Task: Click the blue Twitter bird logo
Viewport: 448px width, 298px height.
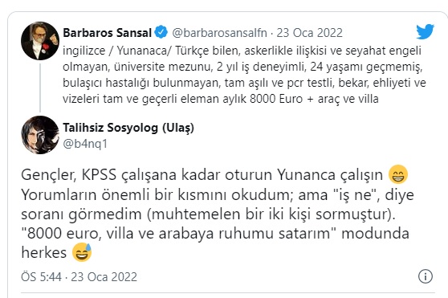Action: click(425, 31)
